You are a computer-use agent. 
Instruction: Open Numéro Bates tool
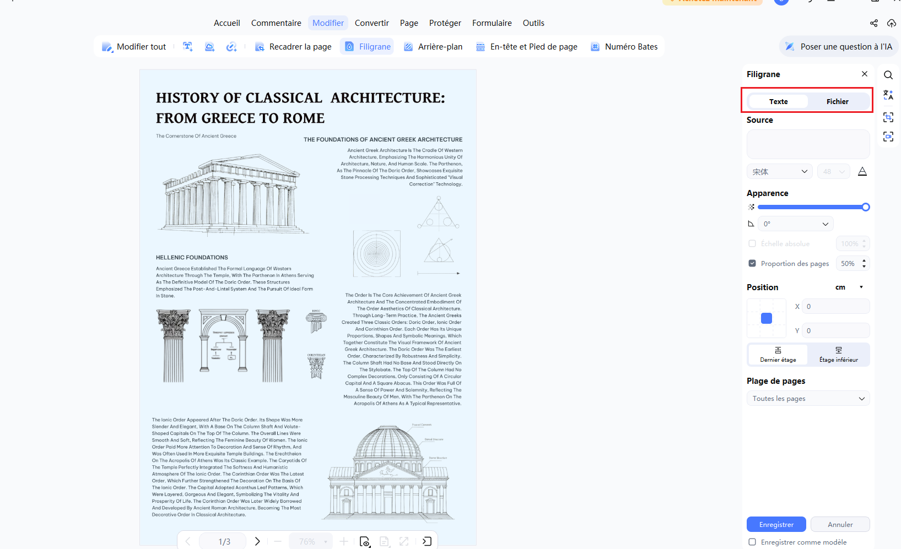(x=624, y=47)
